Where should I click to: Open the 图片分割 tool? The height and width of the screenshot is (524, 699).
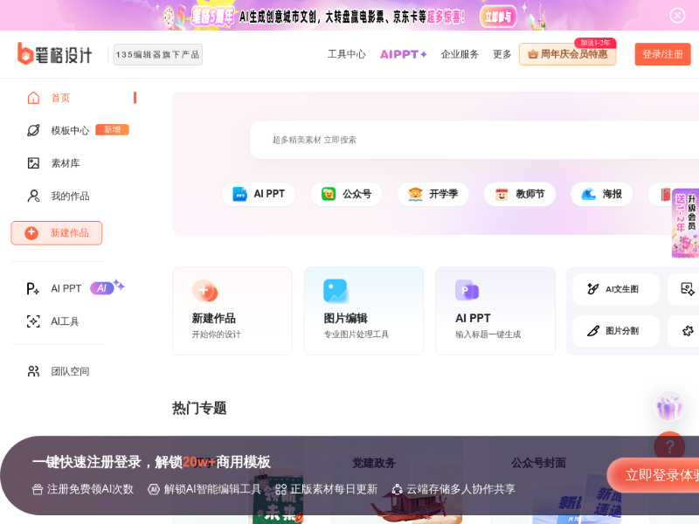pyautogui.click(x=615, y=331)
